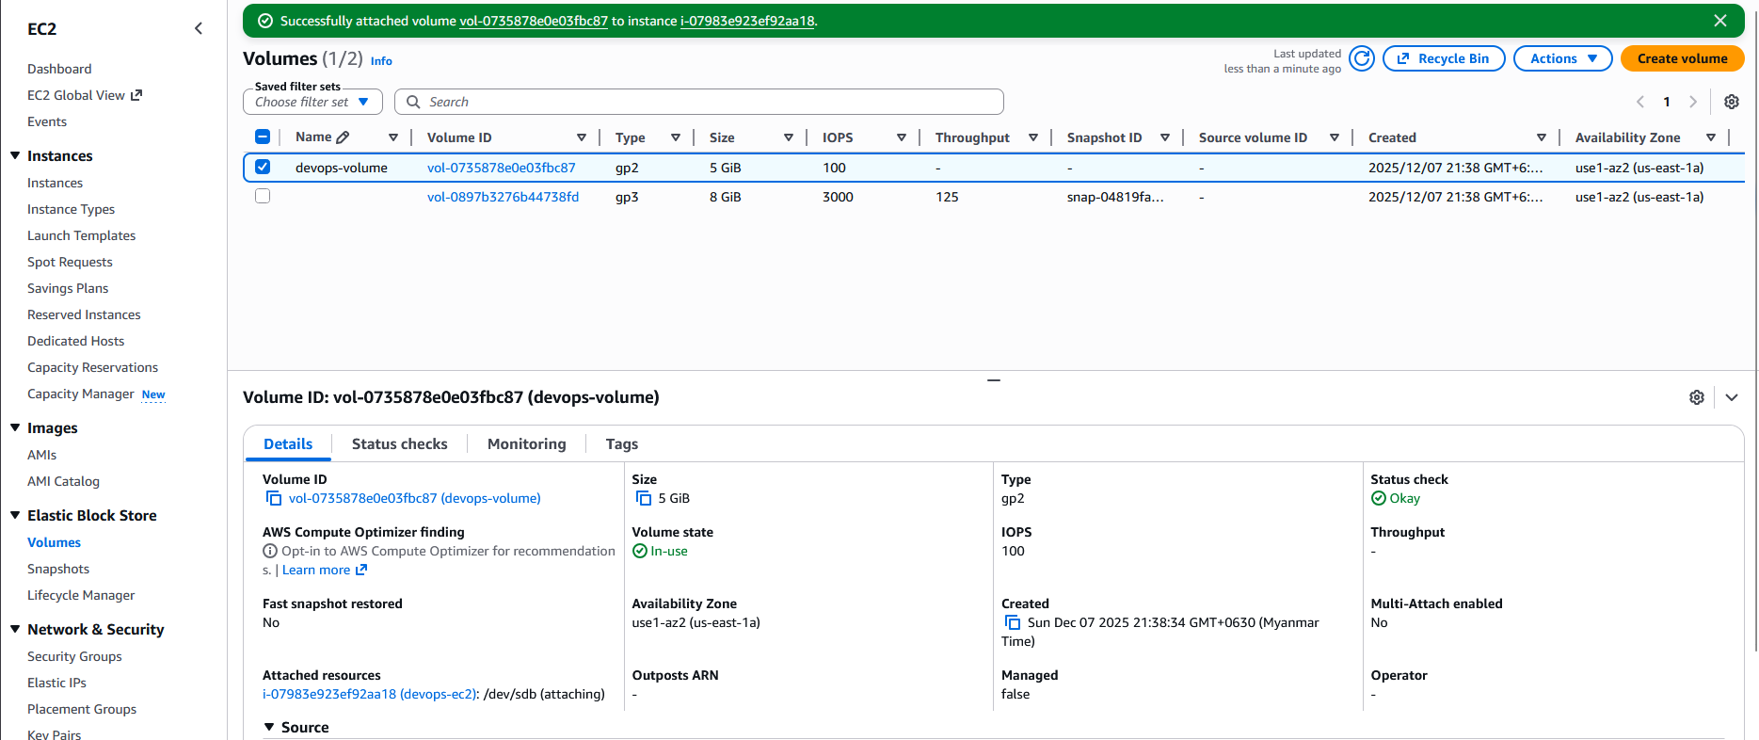Uncheck the devops-volume row checkbox
Screen dimensions: 1759x740
(x=263, y=168)
